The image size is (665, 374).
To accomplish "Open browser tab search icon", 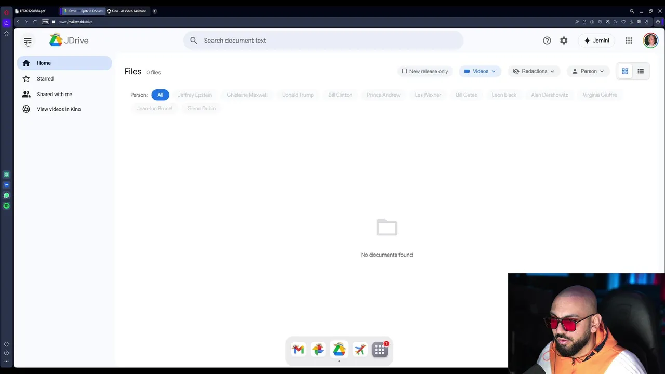I will pos(632,11).
